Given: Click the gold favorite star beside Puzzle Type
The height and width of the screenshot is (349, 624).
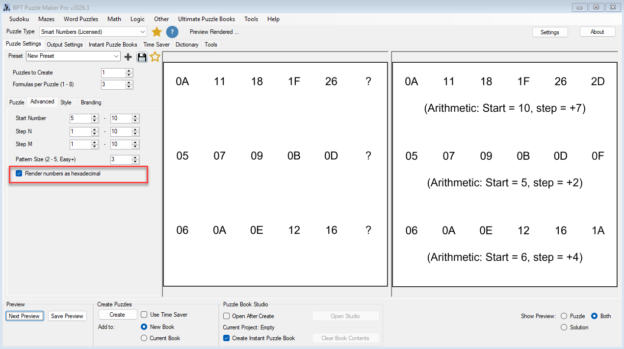Looking at the screenshot, I should pyautogui.click(x=156, y=32).
